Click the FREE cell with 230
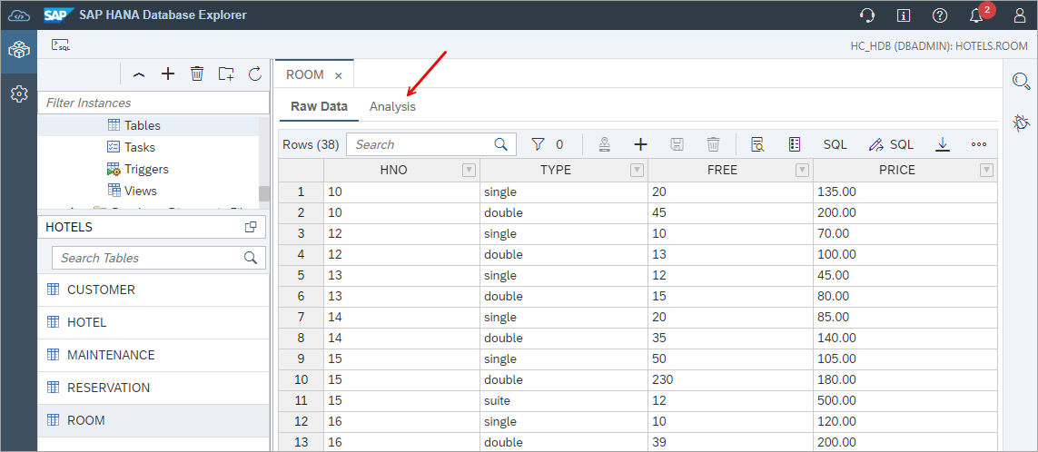Image resolution: width=1038 pixels, height=452 pixels. point(730,380)
